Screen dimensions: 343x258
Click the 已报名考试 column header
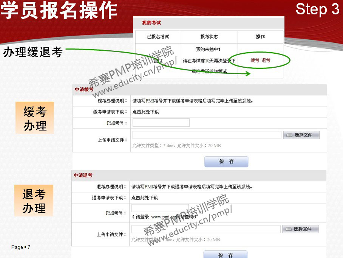coord(158,37)
